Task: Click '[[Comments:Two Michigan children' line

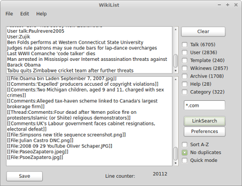Action: tap(86, 93)
